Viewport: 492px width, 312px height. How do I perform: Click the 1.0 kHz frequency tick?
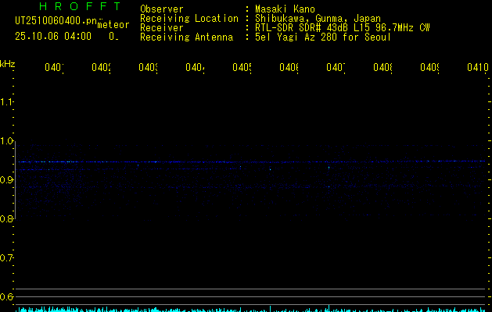(x=7, y=140)
